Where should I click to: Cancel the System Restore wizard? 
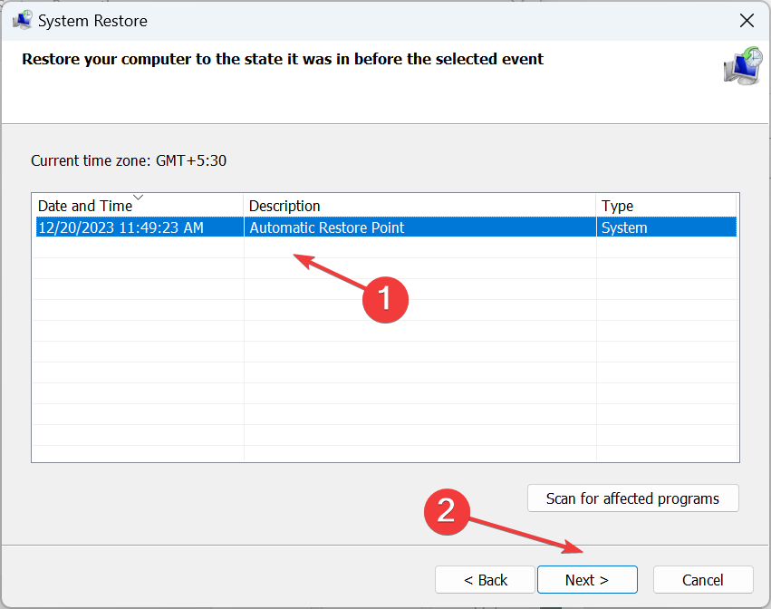coord(703,580)
